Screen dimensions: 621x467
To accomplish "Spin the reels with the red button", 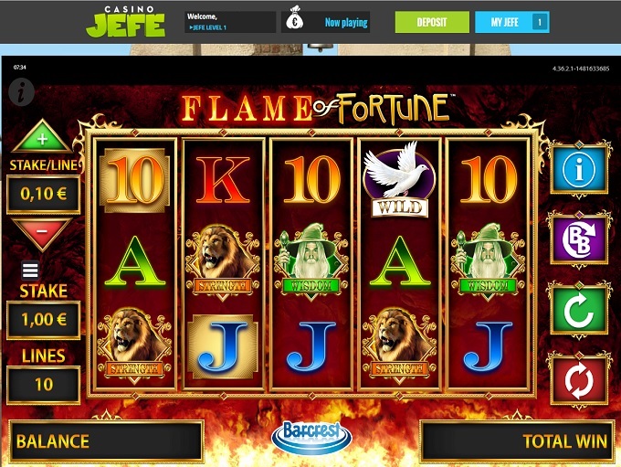I will [579, 380].
